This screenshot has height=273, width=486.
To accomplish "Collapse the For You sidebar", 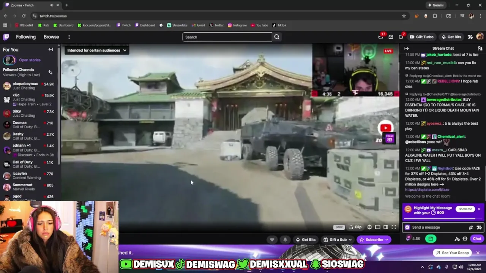I will point(50,49).
